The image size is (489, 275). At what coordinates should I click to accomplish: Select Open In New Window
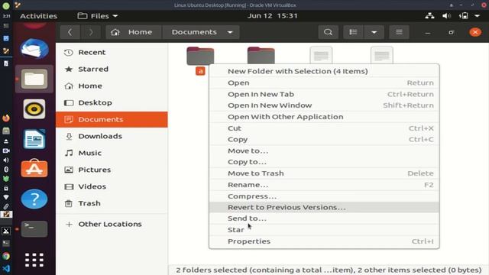pos(324,105)
